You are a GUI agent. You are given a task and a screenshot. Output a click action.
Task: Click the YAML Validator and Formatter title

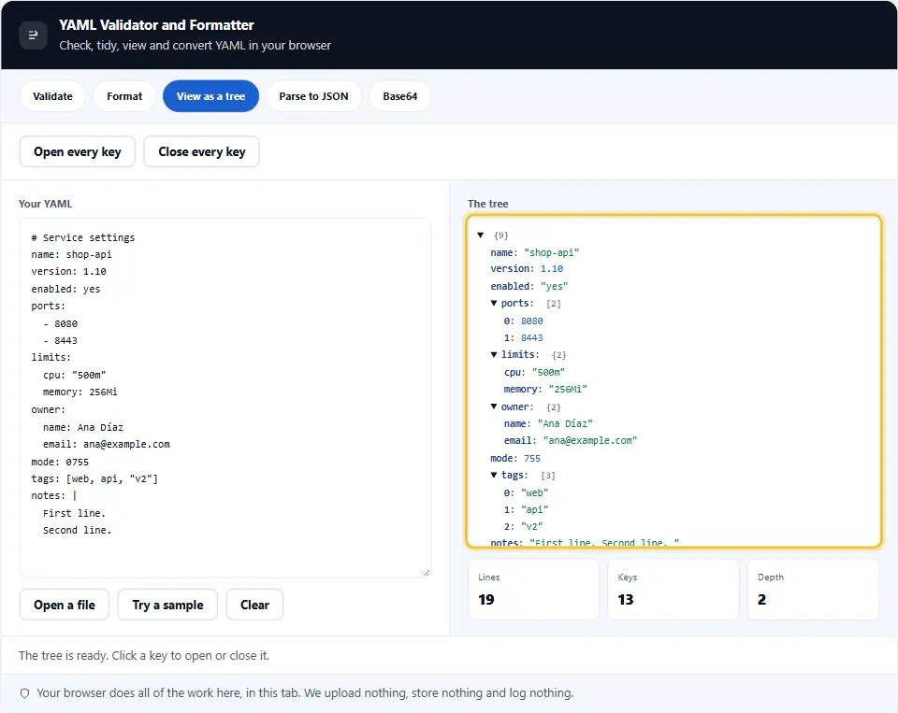coord(156,25)
